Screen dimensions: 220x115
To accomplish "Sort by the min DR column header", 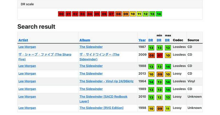I will coord(159,40).
